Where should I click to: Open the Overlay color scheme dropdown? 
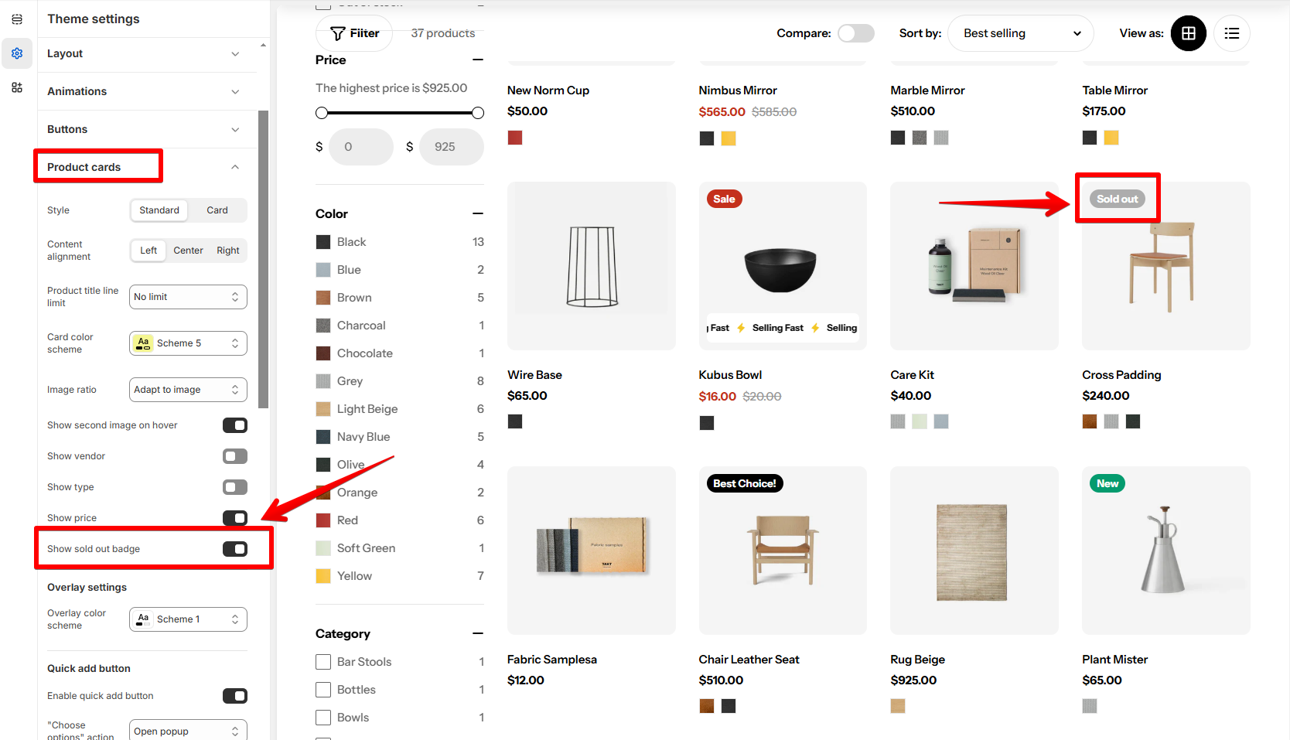click(188, 619)
